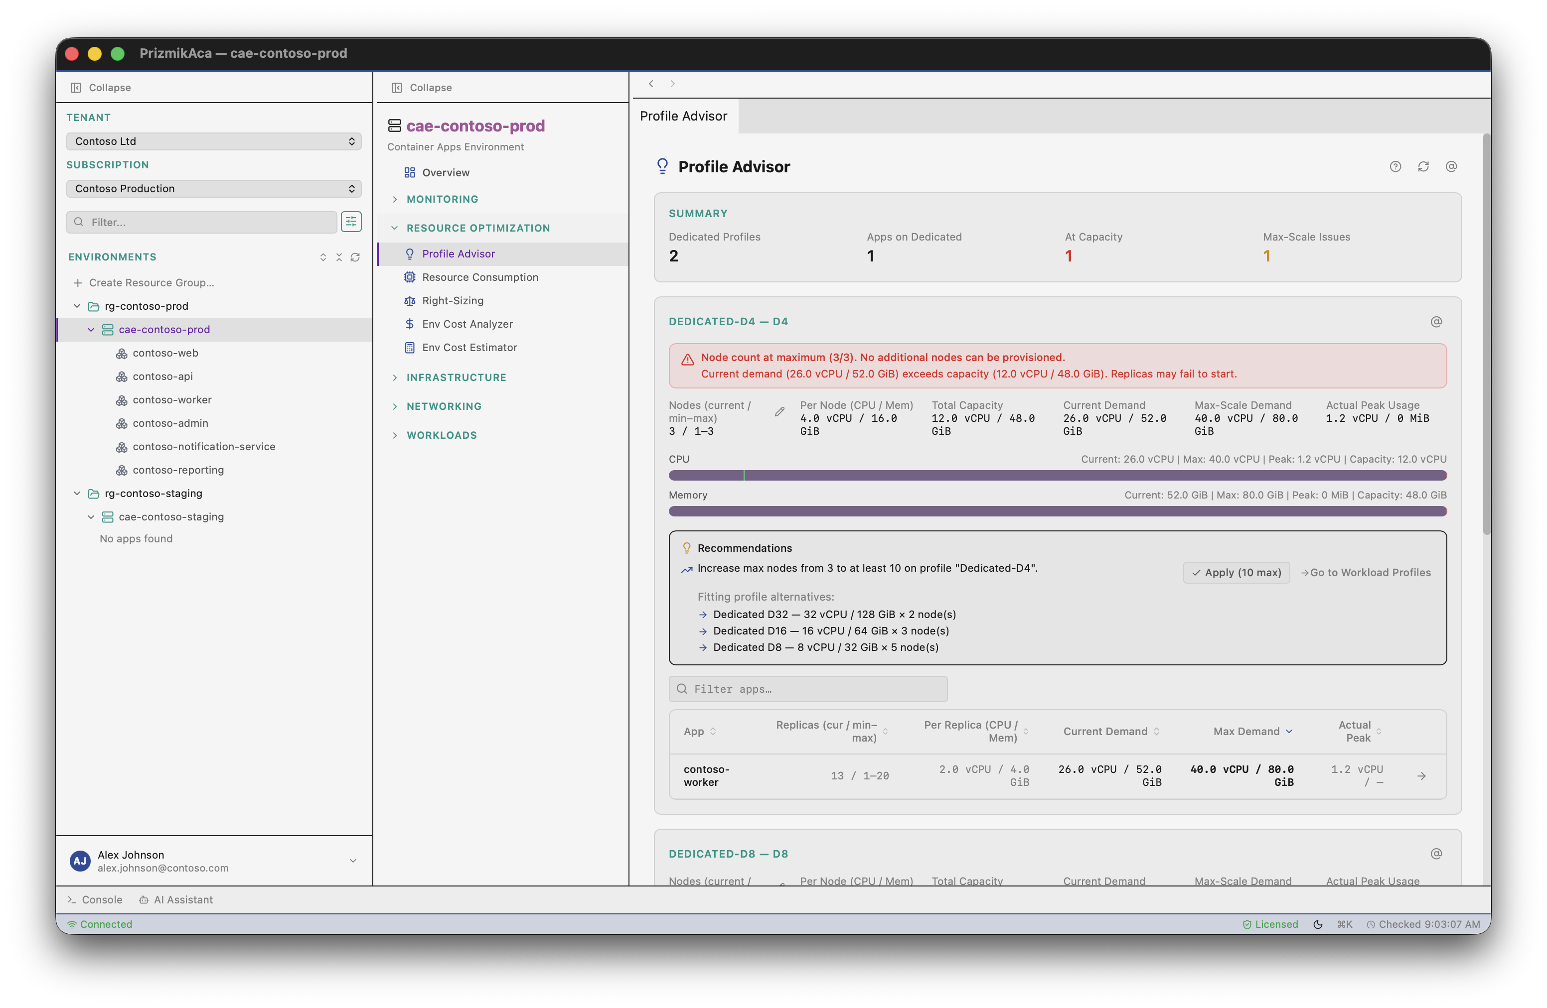Screen dimensions: 1547x1008
Task: Focus the Filter apps... search field
Action: (807, 689)
